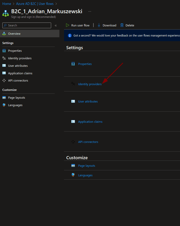Open Azure AD B2C User flows breadcrumb link

pyautogui.click(x=35, y=4)
